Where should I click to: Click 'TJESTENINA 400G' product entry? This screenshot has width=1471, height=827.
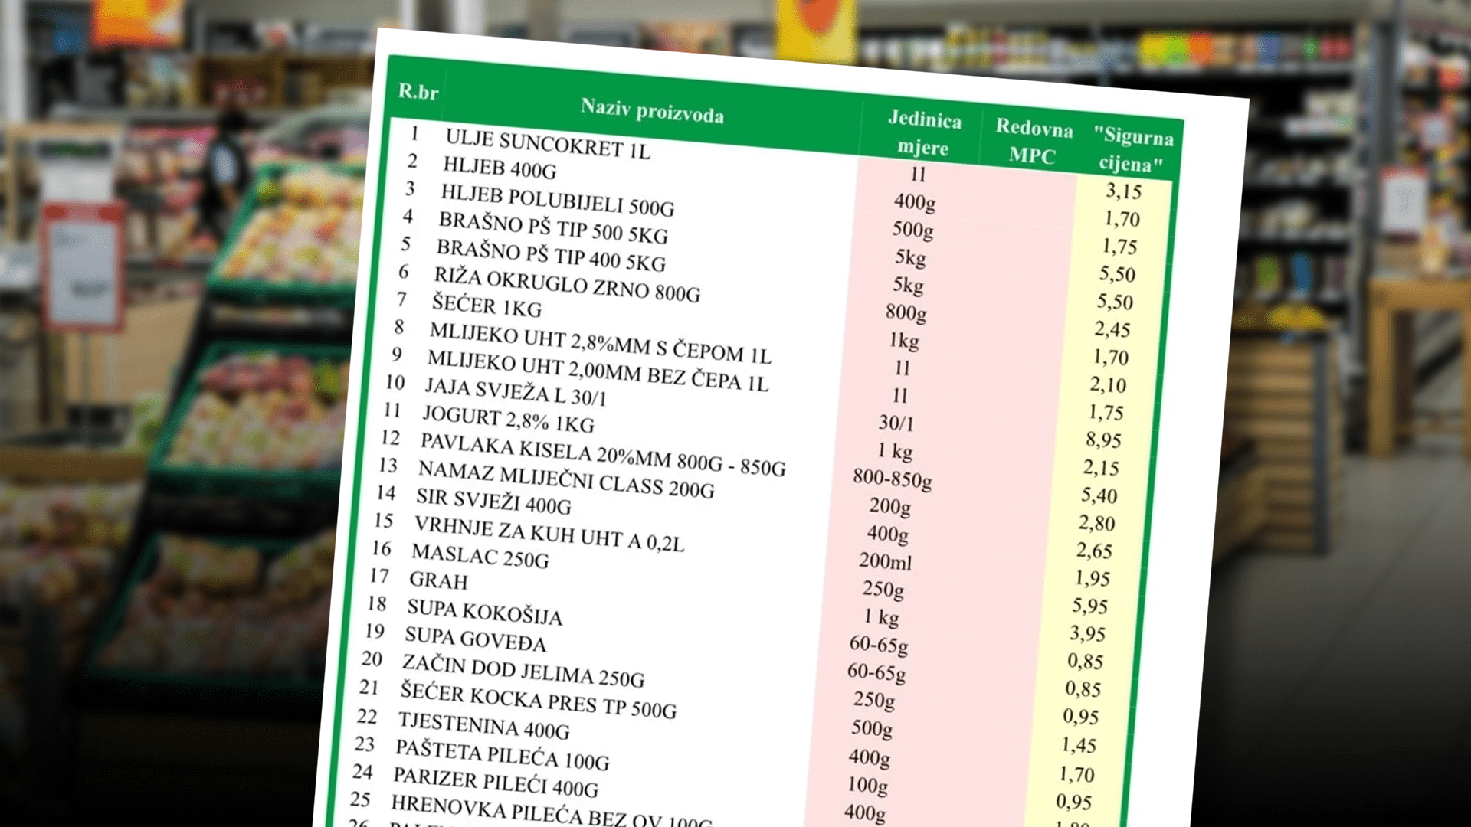(483, 725)
